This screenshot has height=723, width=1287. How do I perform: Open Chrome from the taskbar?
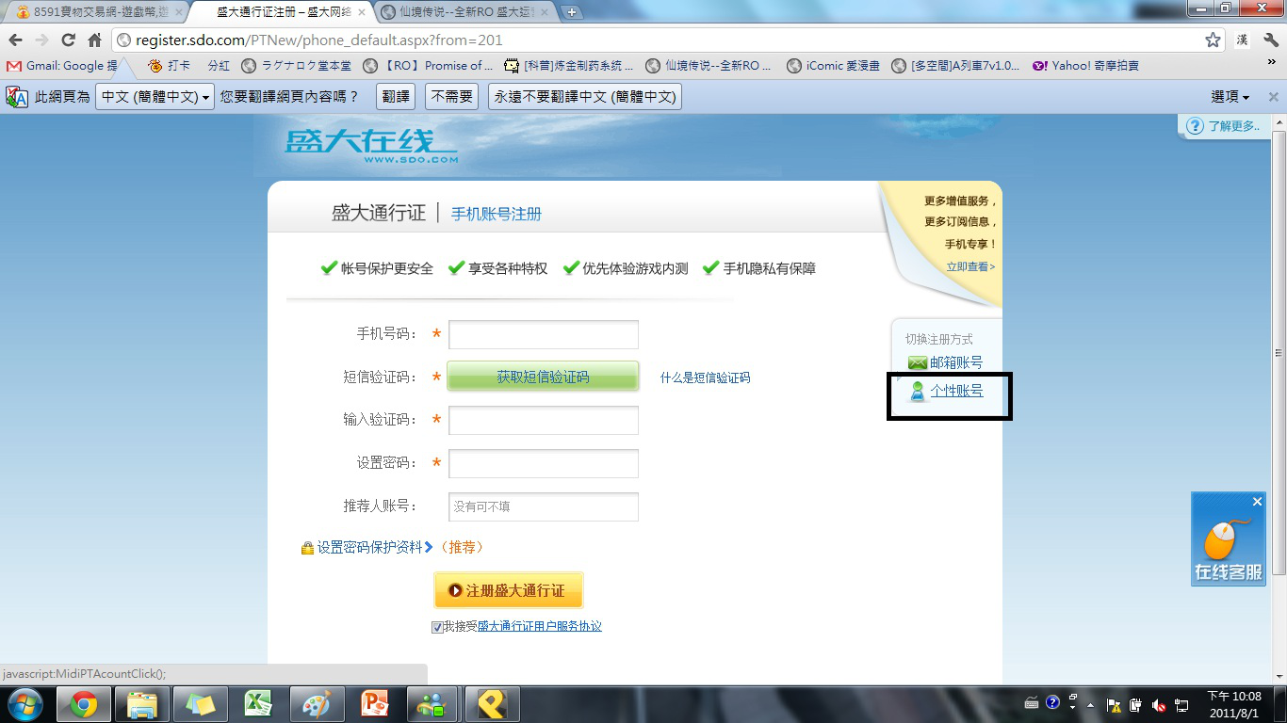(x=83, y=704)
